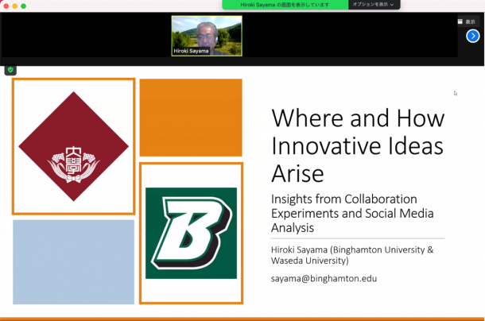
Task: Click the Binghamton B logo image
Action: [191, 233]
